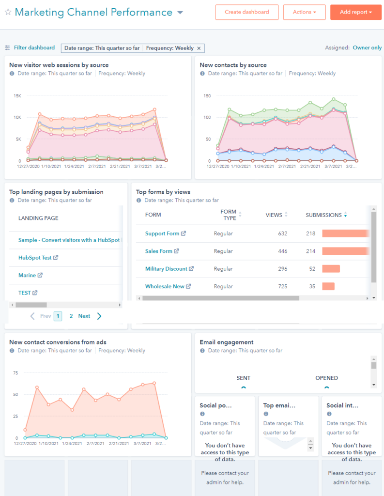384x496 pixels.
Task: Click info icon on Social int... report
Action: point(329,414)
